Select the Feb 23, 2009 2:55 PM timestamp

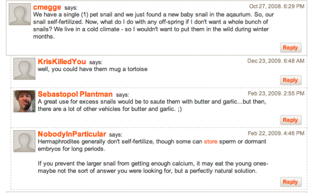coord(276,93)
